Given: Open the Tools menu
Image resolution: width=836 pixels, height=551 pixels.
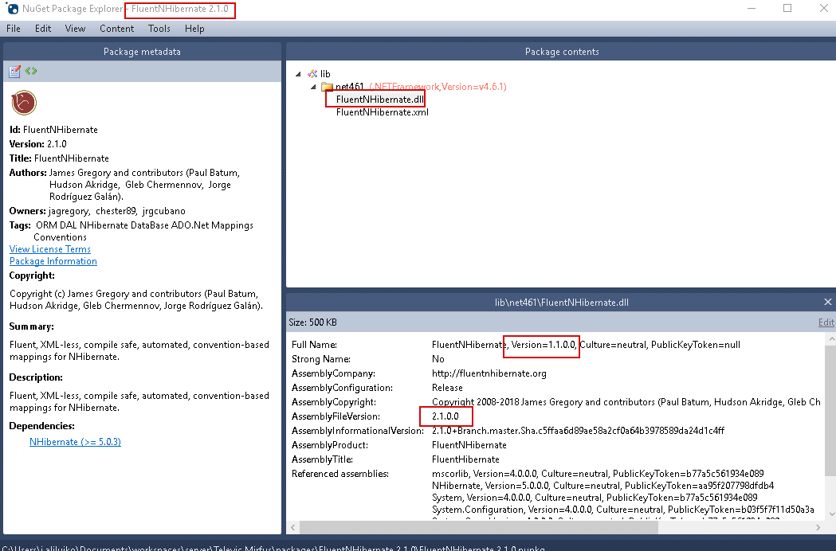Looking at the screenshot, I should coord(159,29).
